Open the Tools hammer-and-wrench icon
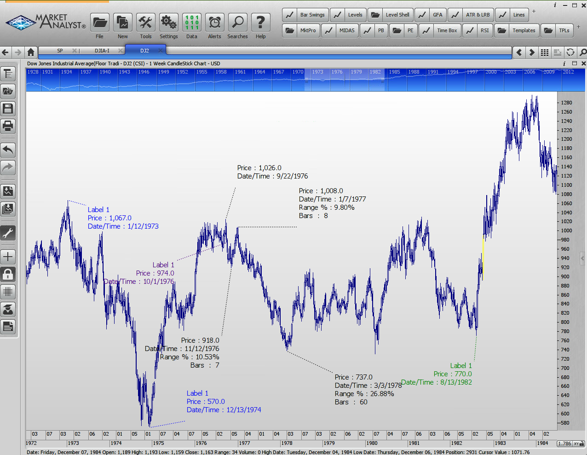This screenshot has width=587, height=455. (x=145, y=23)
